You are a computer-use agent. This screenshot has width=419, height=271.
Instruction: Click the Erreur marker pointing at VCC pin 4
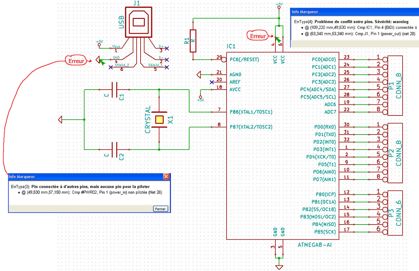click(x=257, y=36)
